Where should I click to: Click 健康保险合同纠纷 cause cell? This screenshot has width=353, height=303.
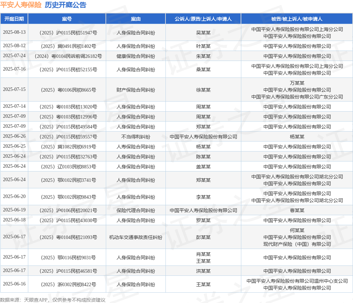[136, 56]
